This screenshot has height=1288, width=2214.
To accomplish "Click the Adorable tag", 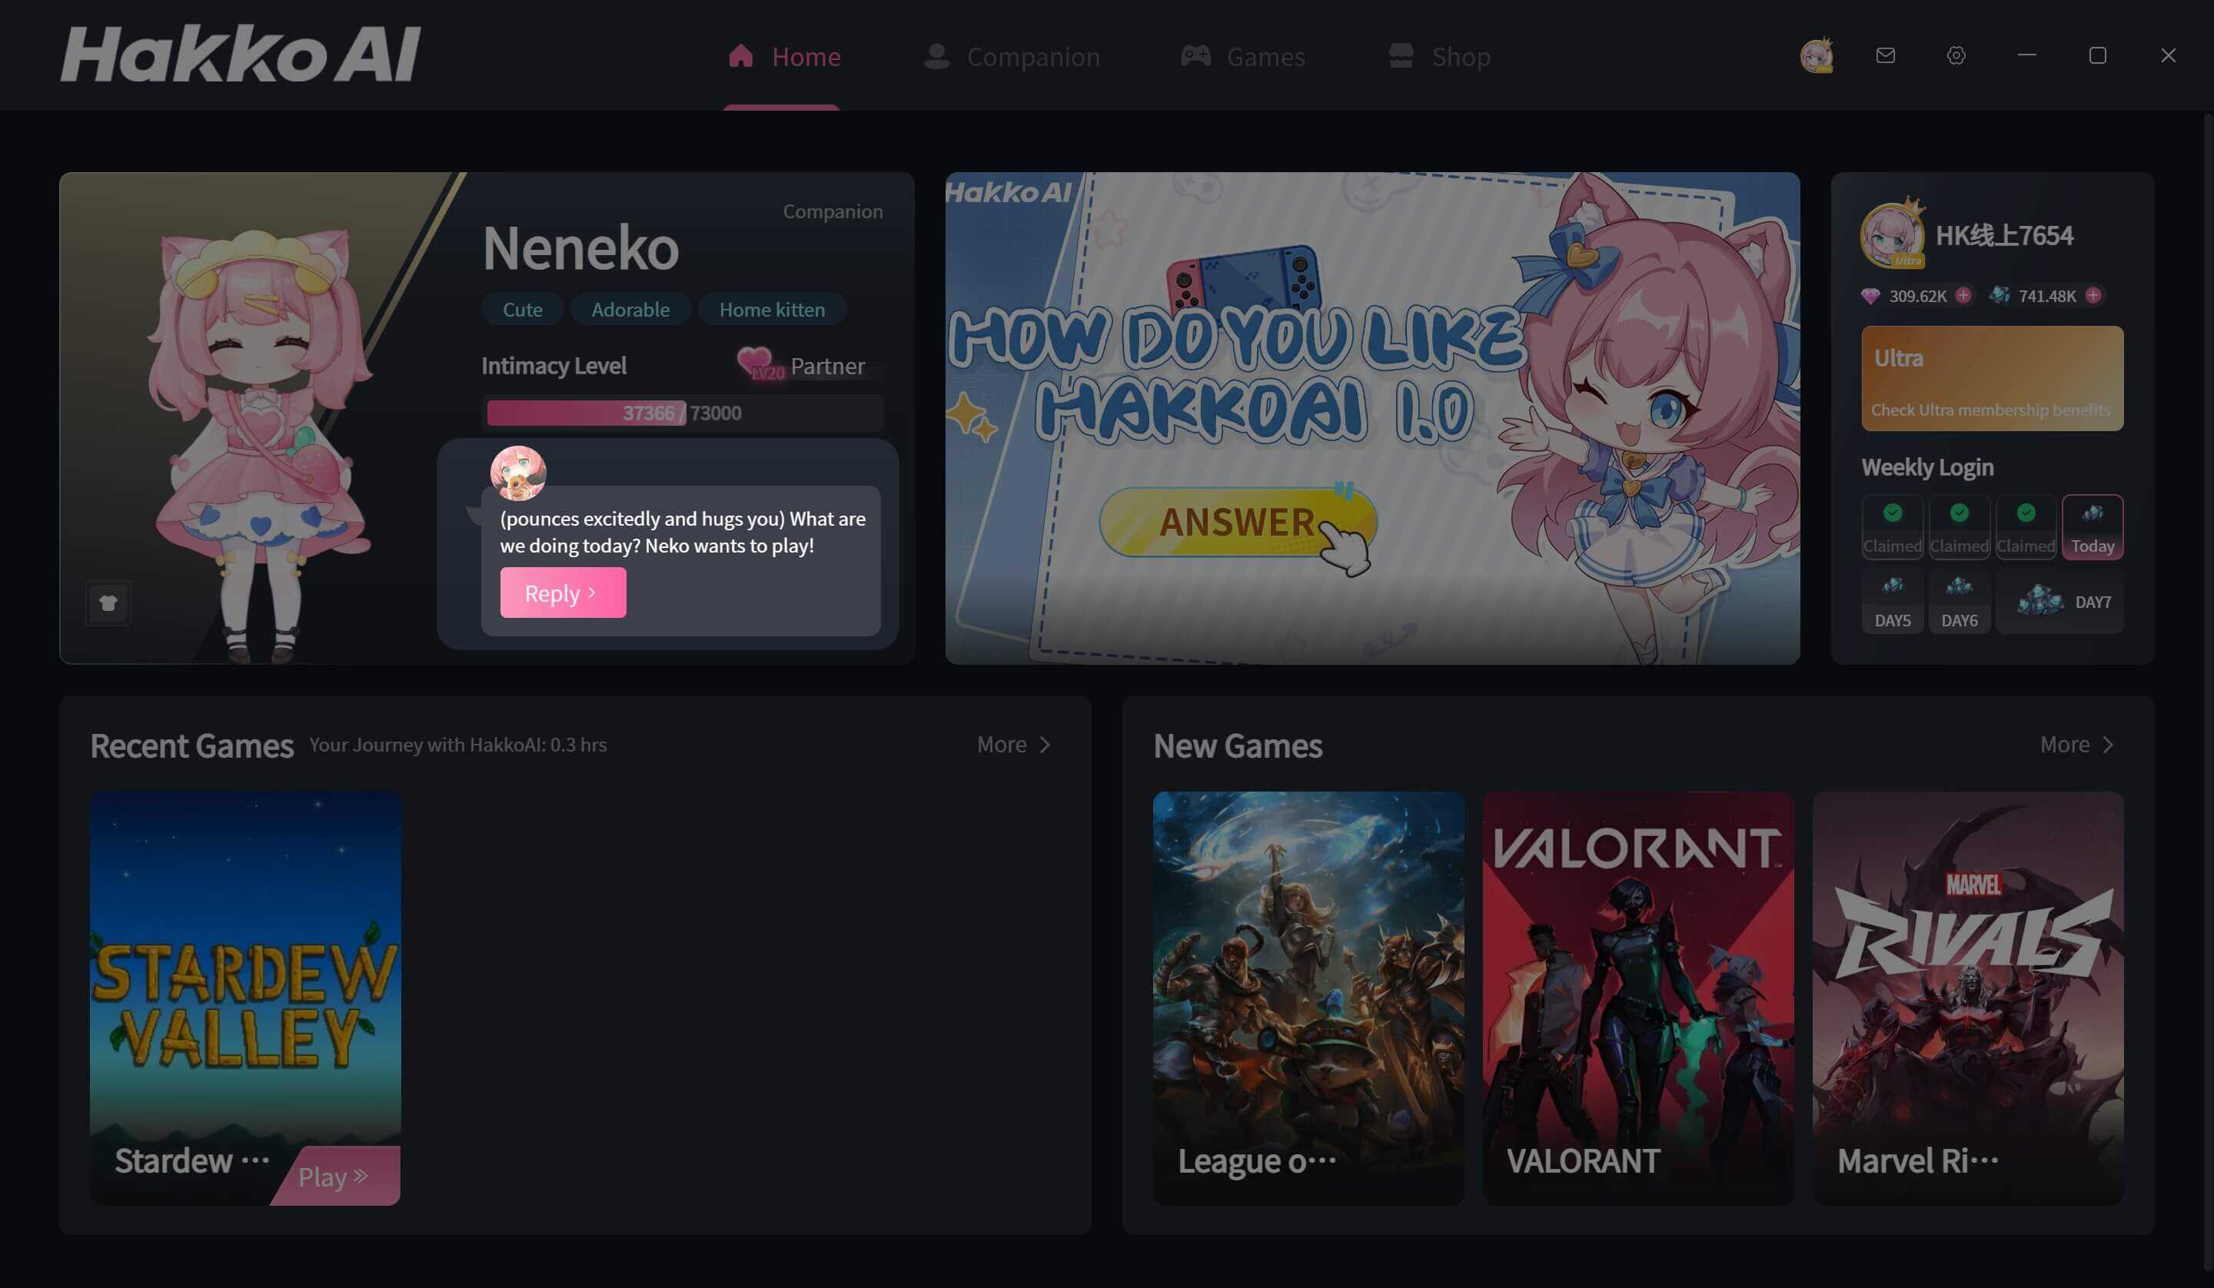I will (x=630, y=309).
